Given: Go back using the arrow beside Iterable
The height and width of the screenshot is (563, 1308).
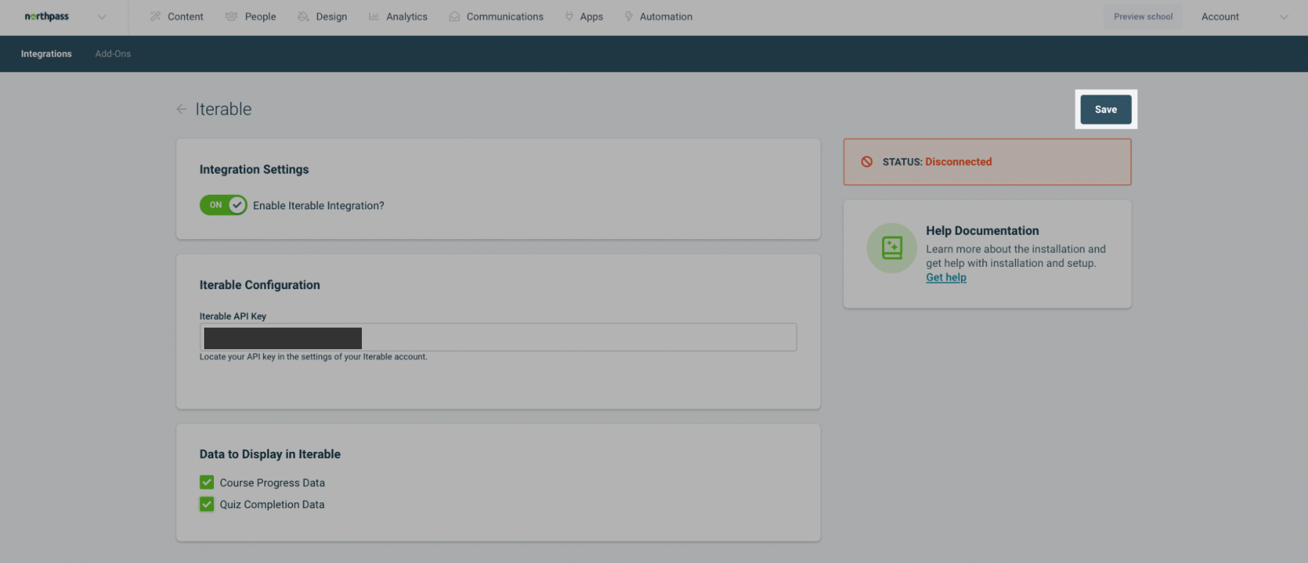Looking at the screenshot, I should pyautogui.click(x=181, y=109).
